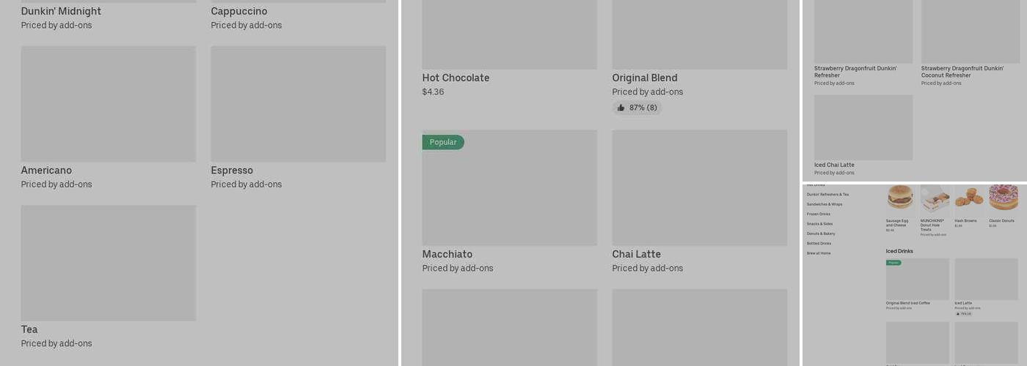Jump to Donuts & Bakery section
Image resolution: width=1027 pixels, height=366 pixels.
(x=821, y=234)
